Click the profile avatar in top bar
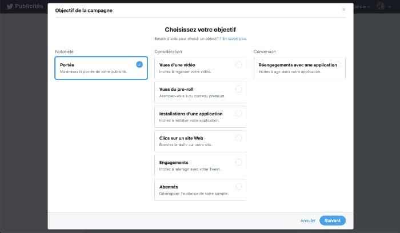The height and width of the screenshot is (233, 400). 381,6
